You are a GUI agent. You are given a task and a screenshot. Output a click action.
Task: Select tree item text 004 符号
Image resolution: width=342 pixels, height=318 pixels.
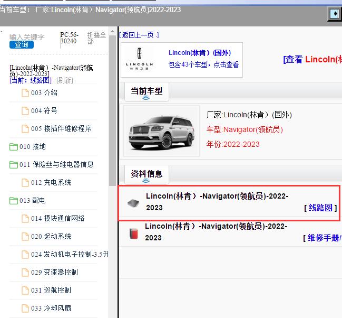[x=44, y=110]
